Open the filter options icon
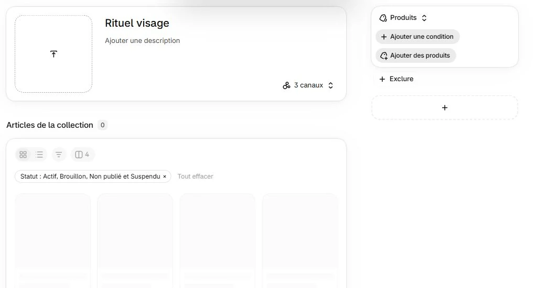Image resolution: width=535 pixels, height=288 pixels. (x=59, y=154)
